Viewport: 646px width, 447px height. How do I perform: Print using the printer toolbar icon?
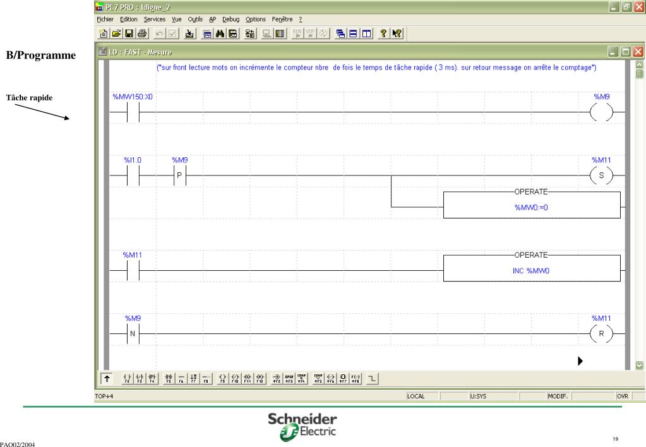pos(141,34)
